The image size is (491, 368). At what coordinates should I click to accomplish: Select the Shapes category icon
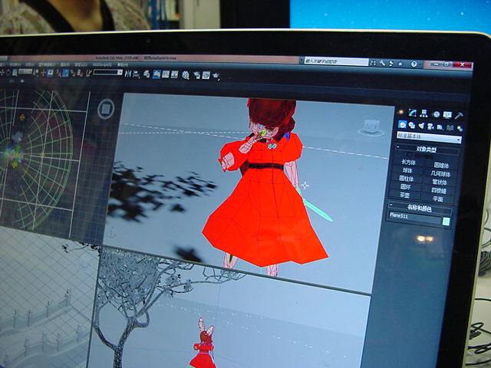coord(412,125)
